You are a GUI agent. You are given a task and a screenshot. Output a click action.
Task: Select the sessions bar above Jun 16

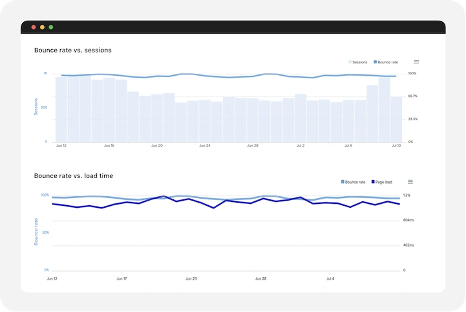(109, 110)
